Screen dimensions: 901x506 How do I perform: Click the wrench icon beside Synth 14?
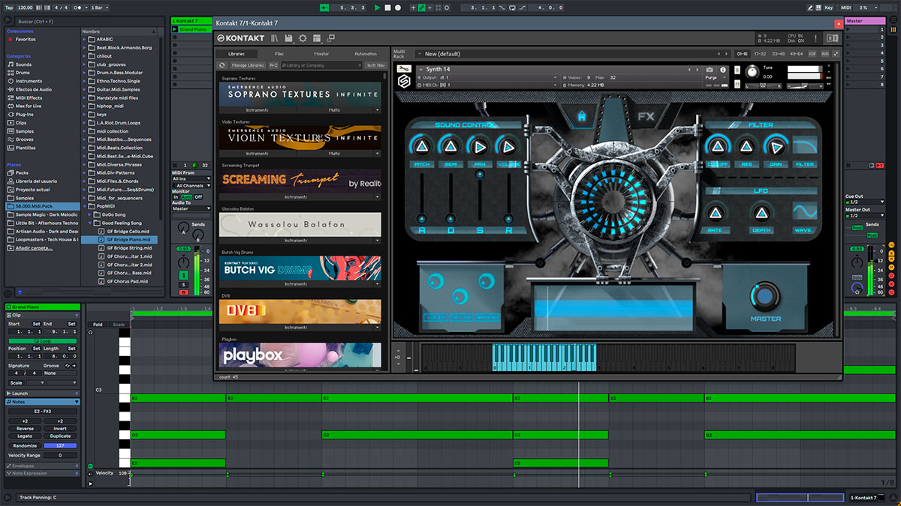click(402, 69)
